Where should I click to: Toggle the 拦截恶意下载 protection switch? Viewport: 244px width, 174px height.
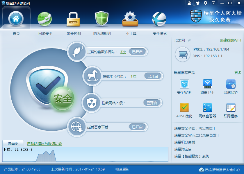click(137, 127)
